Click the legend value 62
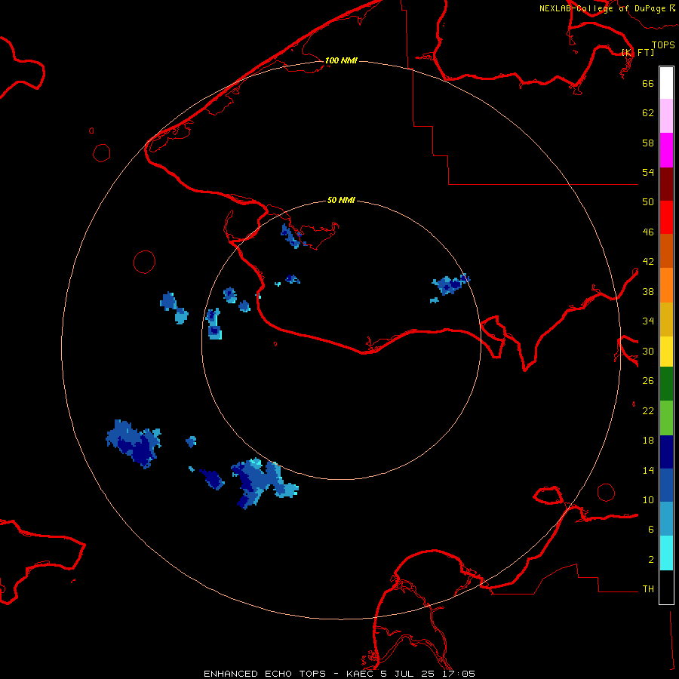 [648, 113]
